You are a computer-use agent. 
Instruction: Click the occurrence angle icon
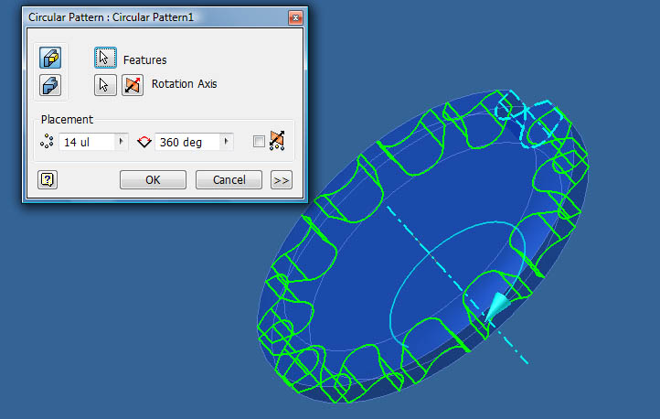(144, 142)
